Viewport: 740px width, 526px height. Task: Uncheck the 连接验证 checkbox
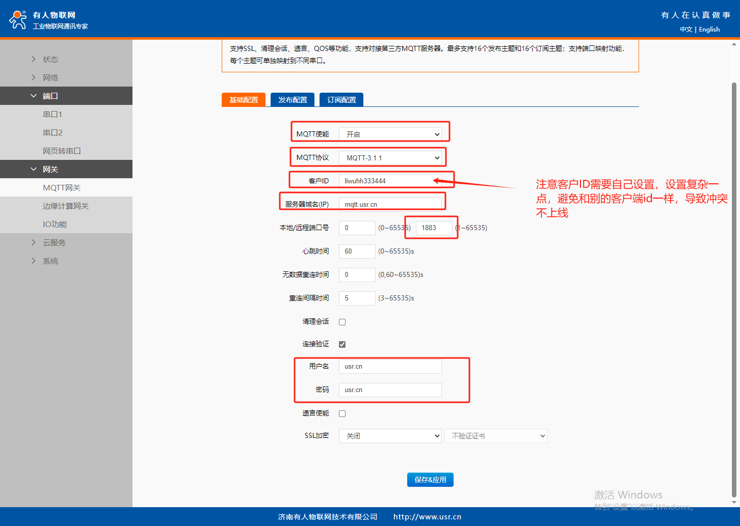342,344
